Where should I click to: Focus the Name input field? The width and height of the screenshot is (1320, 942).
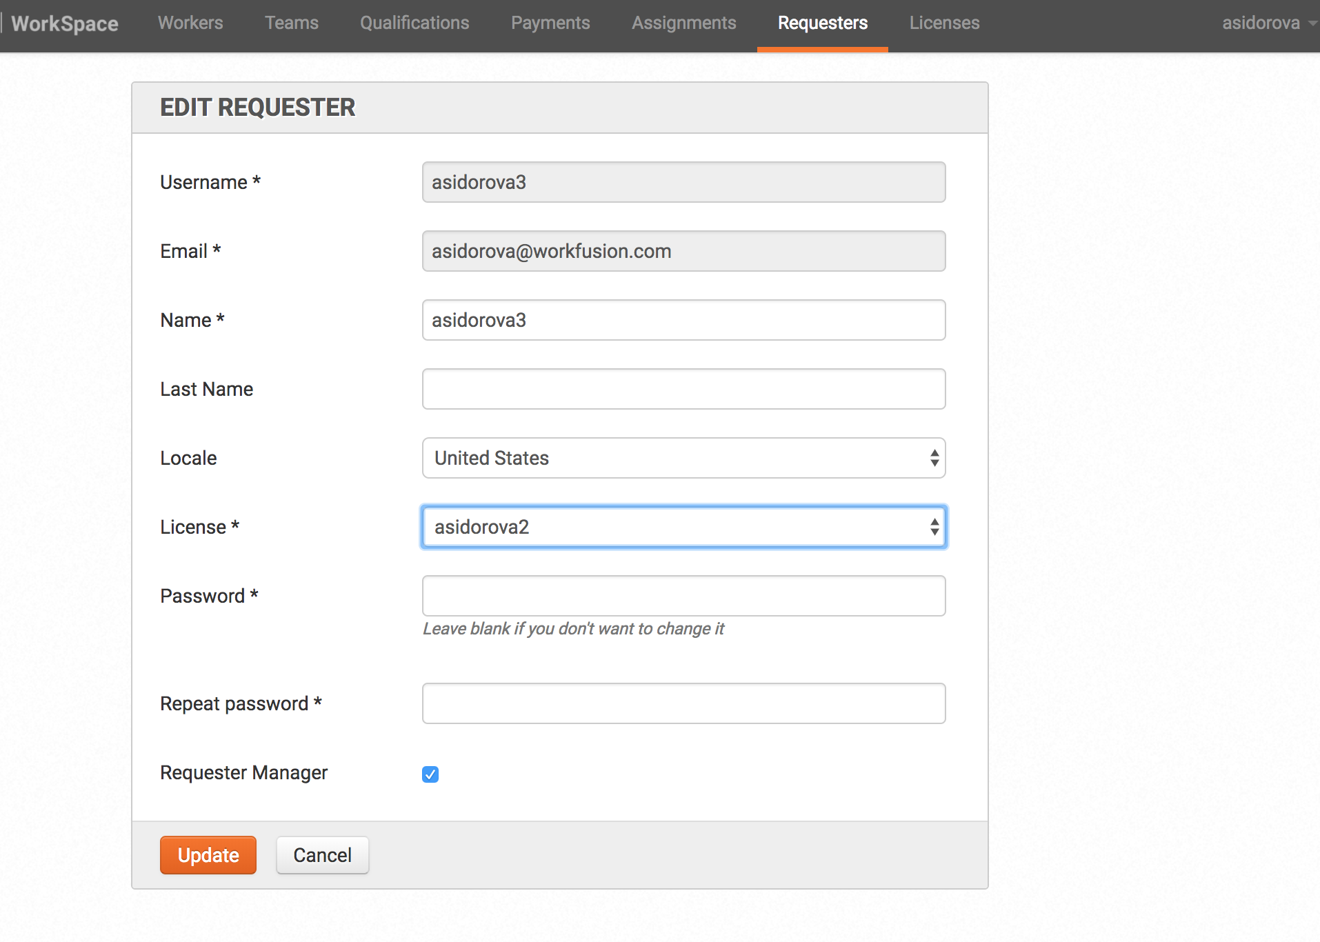[x=683, y=320]
